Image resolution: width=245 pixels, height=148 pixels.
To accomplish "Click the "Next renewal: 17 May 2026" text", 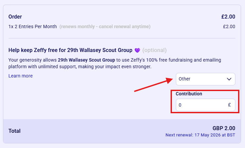I will tap(200, 135).
